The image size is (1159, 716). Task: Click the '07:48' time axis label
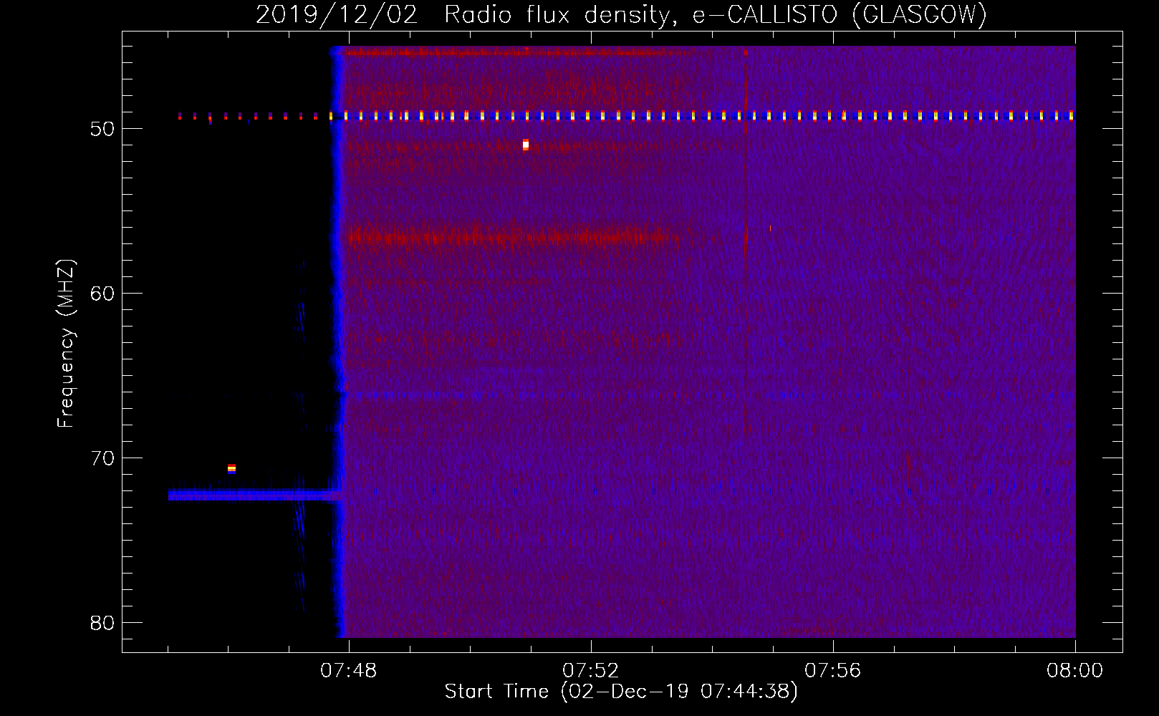click(348, 671)
